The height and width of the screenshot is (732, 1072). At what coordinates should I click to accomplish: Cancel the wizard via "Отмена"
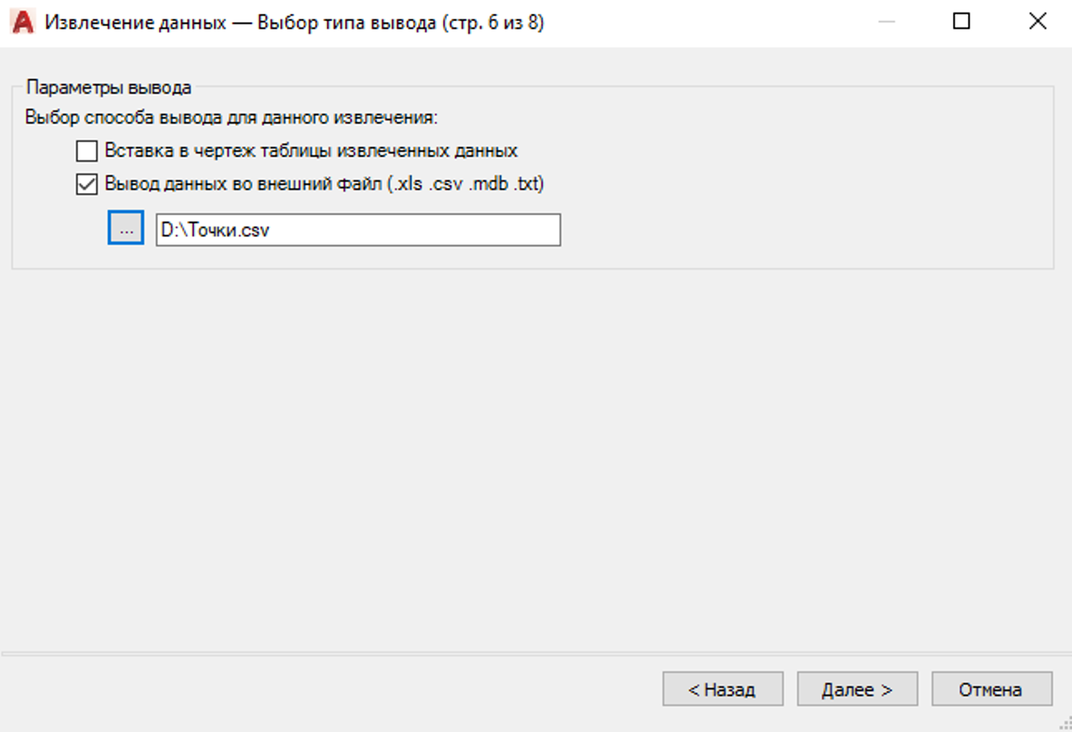(x=991, y=689)
